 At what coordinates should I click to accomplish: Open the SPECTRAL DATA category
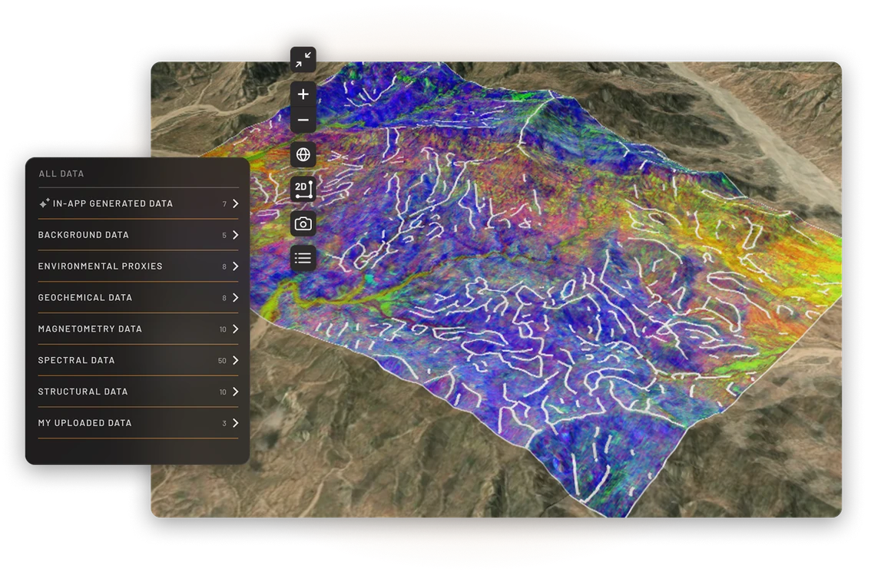click(138, 360)
